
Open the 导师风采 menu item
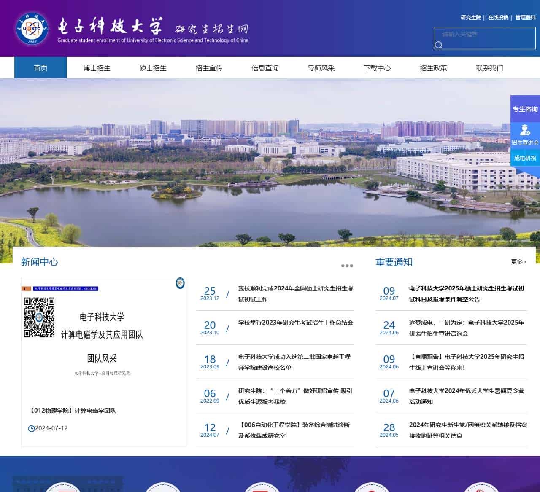coord(321,68)
